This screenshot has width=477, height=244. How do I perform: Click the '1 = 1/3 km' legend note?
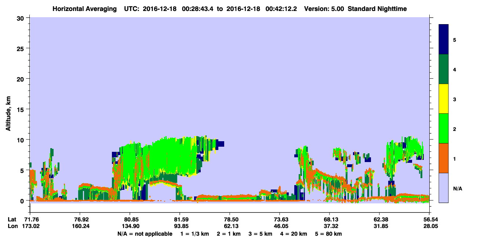[195, 234]
